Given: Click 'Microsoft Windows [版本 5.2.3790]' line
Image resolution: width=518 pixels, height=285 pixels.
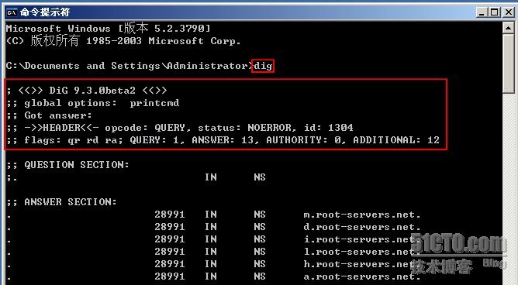Looking at the screenshot, I should tap(108, 29).
